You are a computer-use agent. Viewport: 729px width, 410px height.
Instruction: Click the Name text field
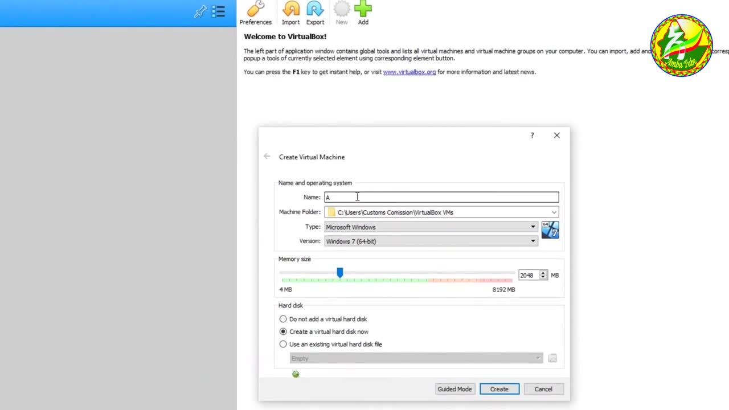pyautogui.click(x=441, y=197)
